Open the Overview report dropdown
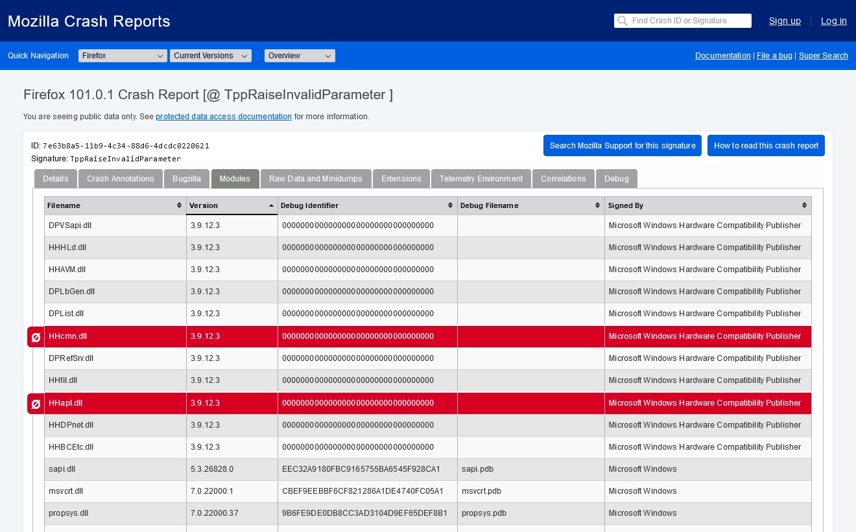Screen dimensions: 856x532 (300, 56)
